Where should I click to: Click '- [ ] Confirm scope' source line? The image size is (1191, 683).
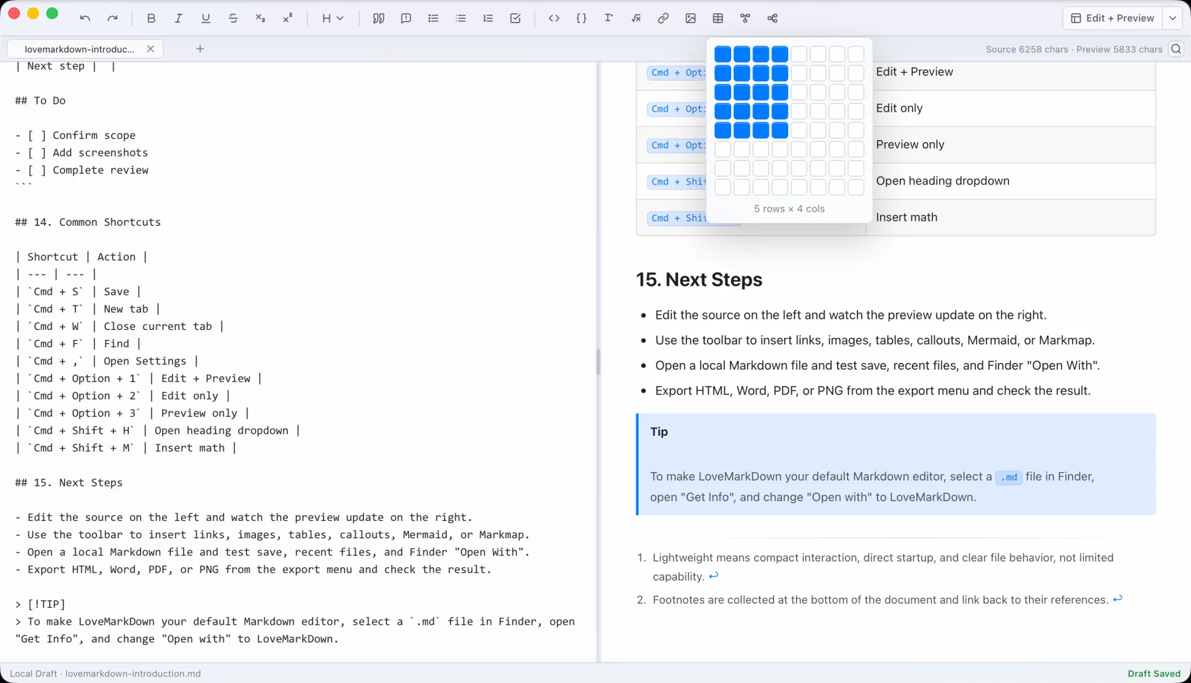click(75, 136)
